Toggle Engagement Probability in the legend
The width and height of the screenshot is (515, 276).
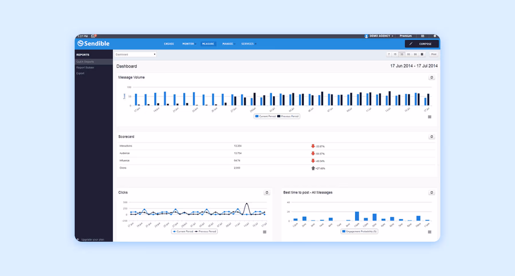click(359, 231)
